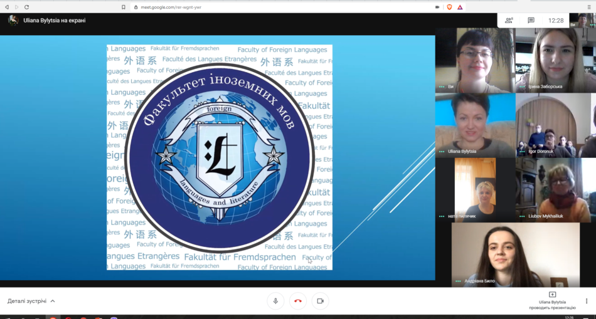Go back with browser back arrow
This screenshot has width=596, height=319.
[7, 7]
